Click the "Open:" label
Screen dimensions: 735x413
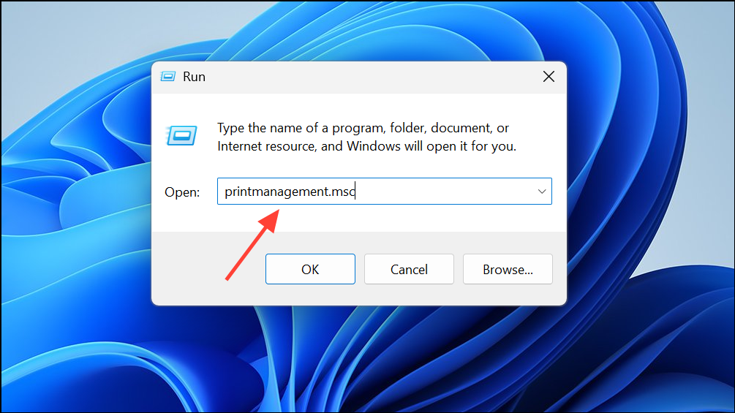[182, 192]
